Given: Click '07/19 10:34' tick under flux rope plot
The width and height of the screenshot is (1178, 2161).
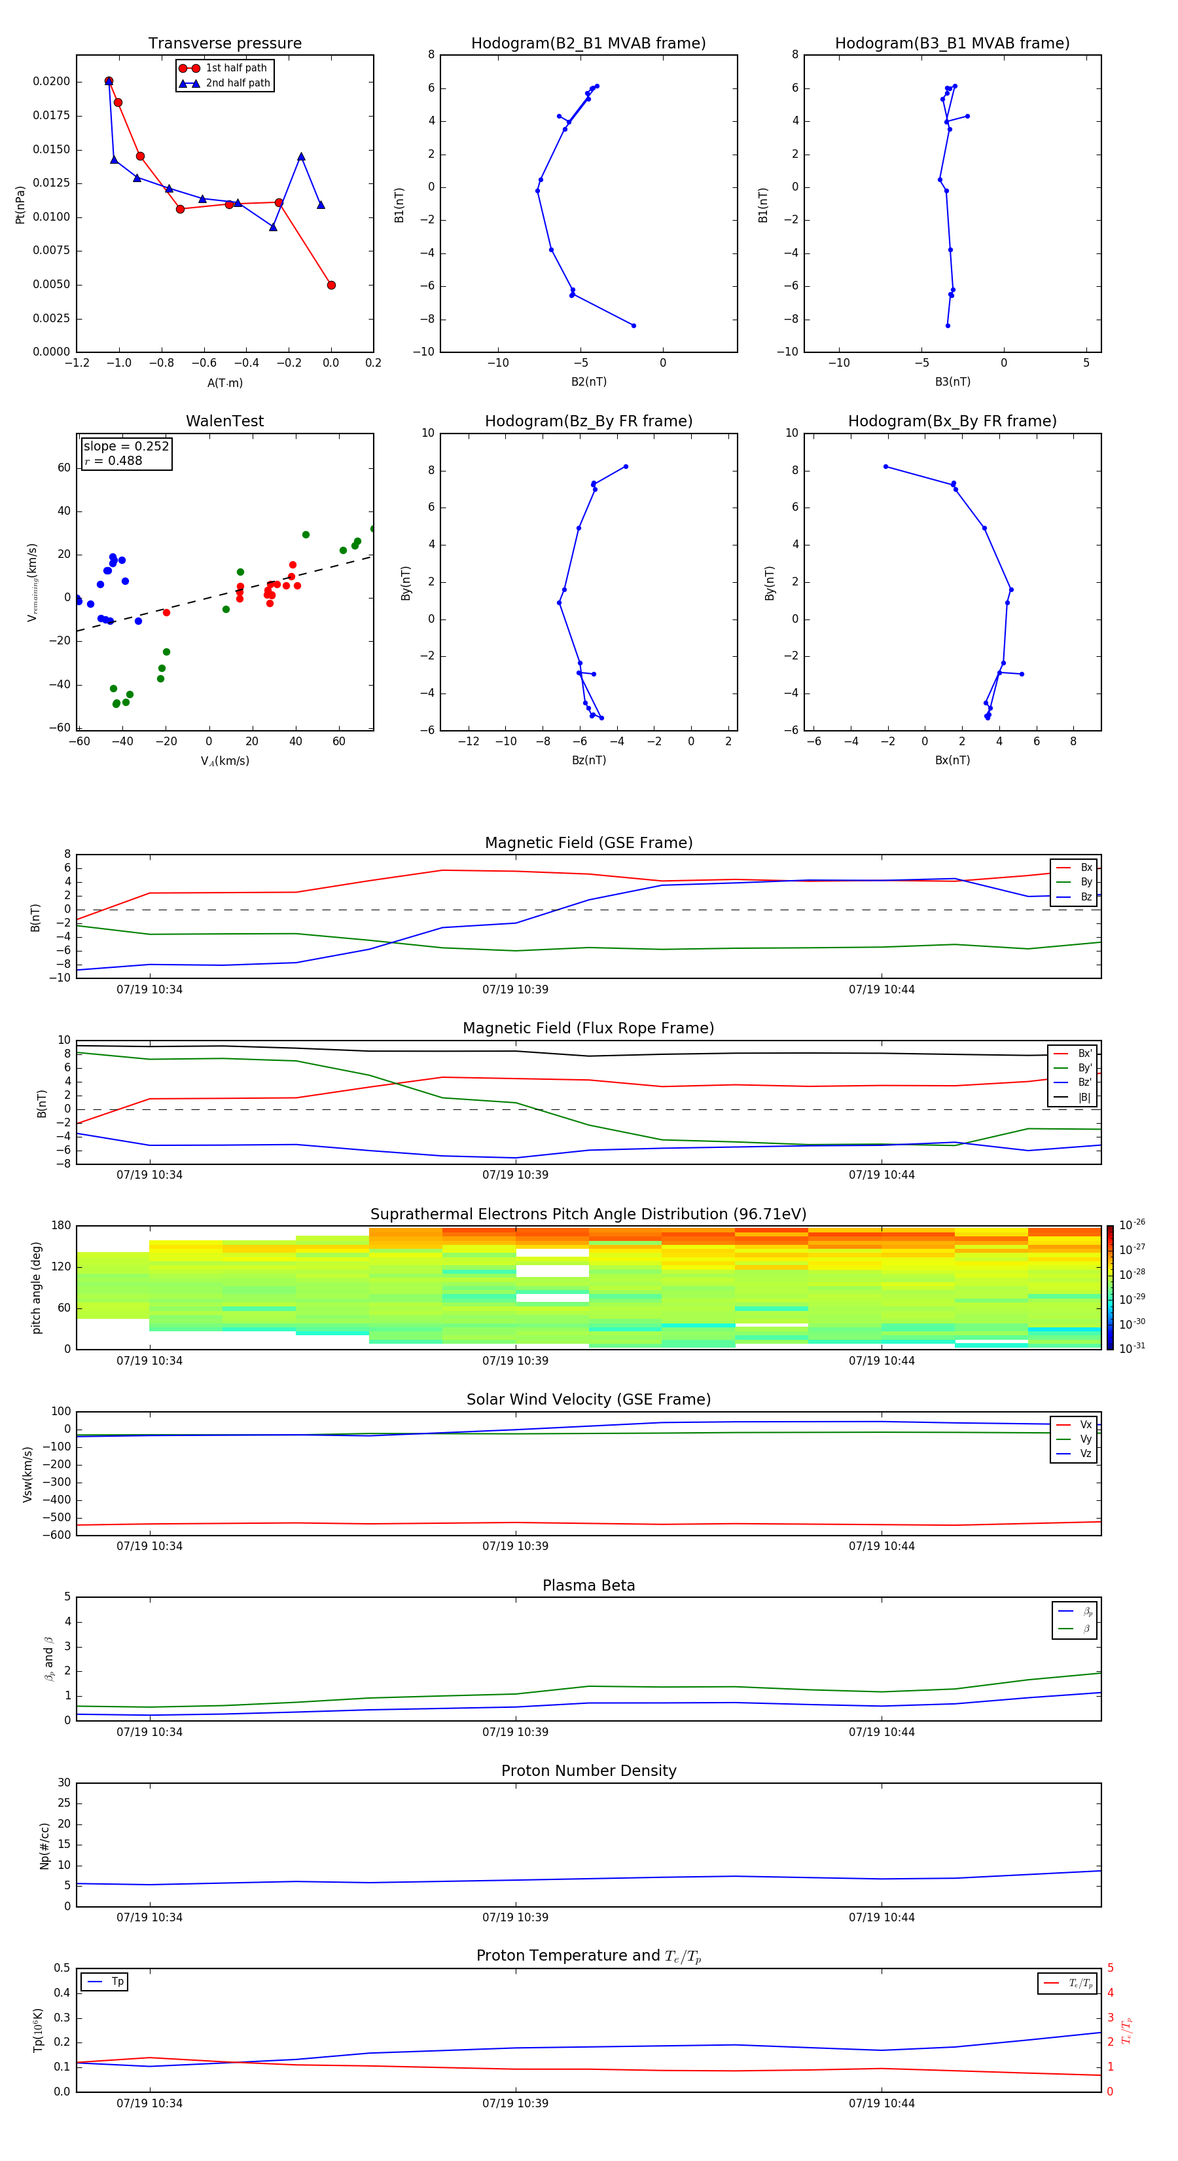Looking at the screenshot, I should tap(149, 1175).
